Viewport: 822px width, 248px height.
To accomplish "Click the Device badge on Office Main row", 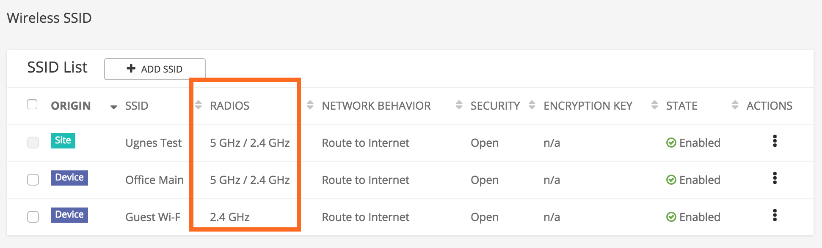I will pyautogui.click(x=69, y=178).
